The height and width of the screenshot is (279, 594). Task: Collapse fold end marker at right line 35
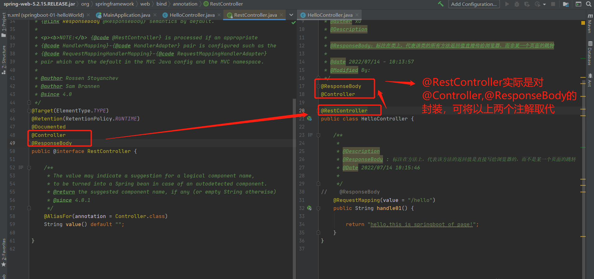pos(318,233)
